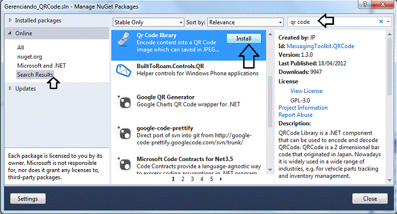This screenshot has height=214, width=397.
Task: Click the Last Published date 18/04/2012
Action: [x=332, y=63]
